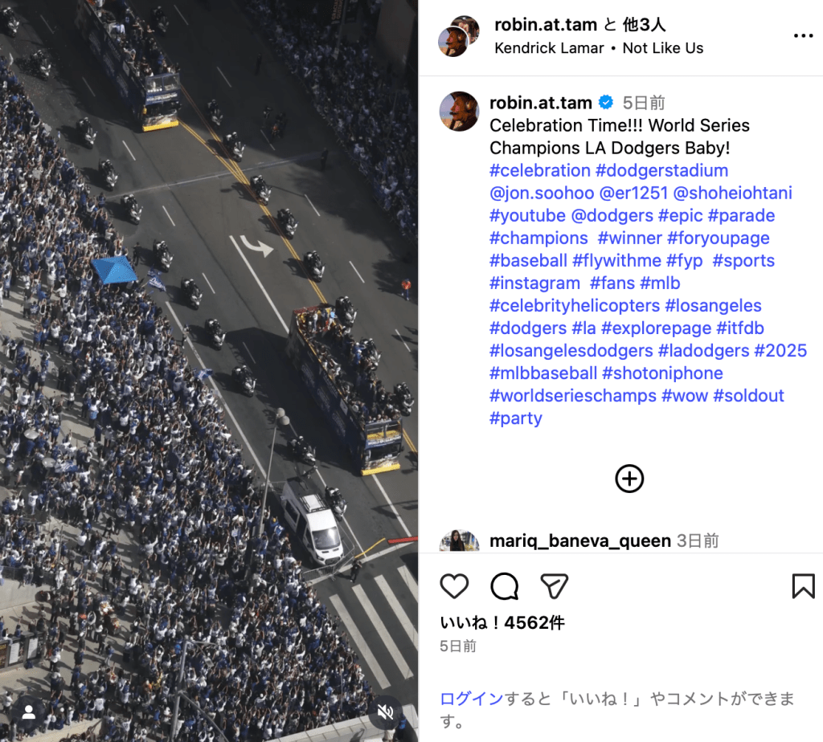Open comments with speech bubble icon
823x742 pixels.
(505, 585)
